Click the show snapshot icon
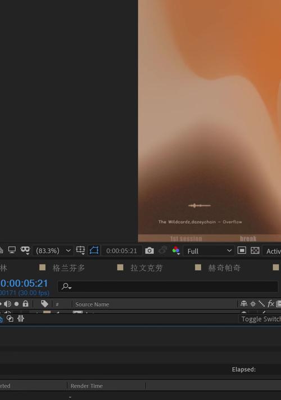The image size is (281, 400). [163, 250]
